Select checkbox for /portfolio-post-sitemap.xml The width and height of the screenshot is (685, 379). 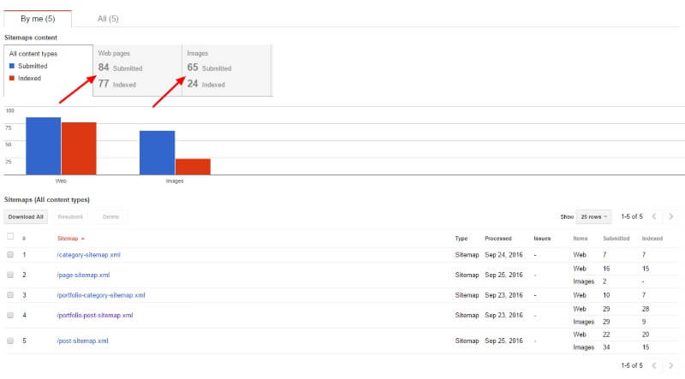(10, 315)
